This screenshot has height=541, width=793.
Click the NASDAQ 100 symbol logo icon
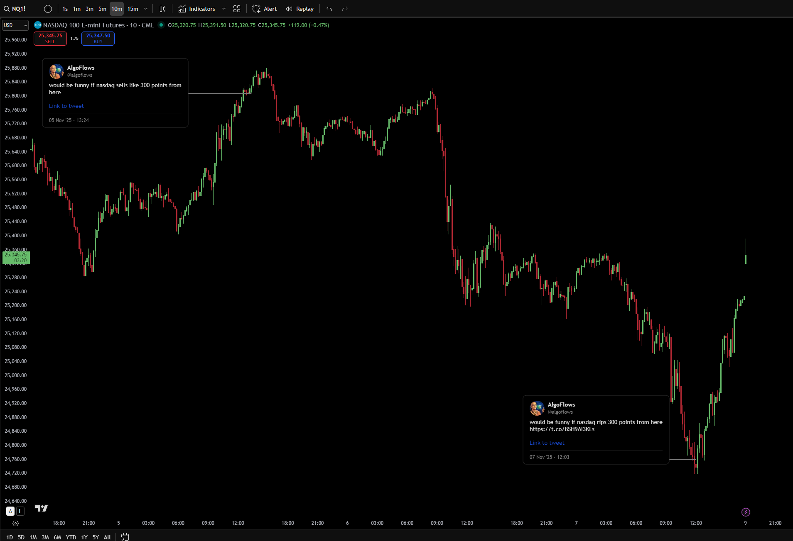coord(38,25)
